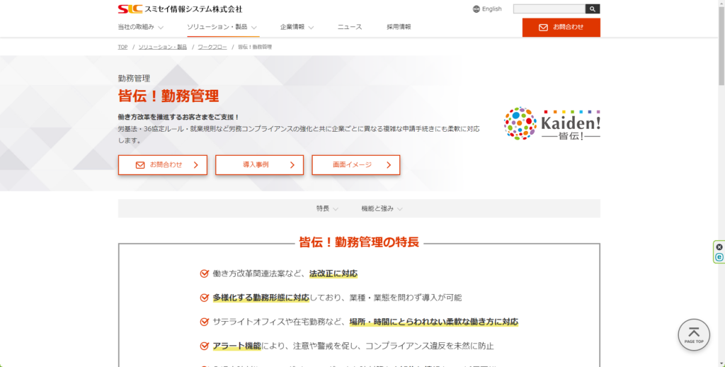The width and height of the screenshot is (725, 367).
Task: Click the orange お問合わせ header button
Action: pyautogui.click(x=561, y=28)
